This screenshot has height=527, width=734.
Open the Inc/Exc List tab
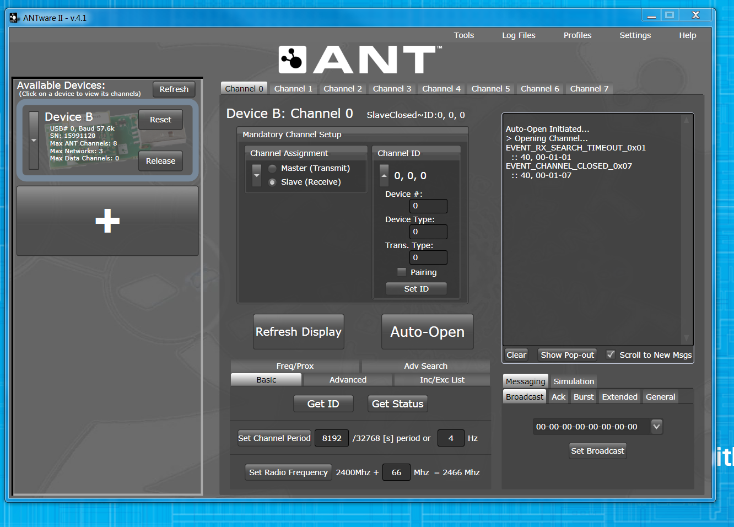pyautogui.click(x=442, y=380)
